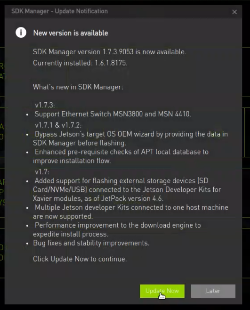This screenshot has width=250, height=310.
Task: Click the white info icon
Action: 21,33
